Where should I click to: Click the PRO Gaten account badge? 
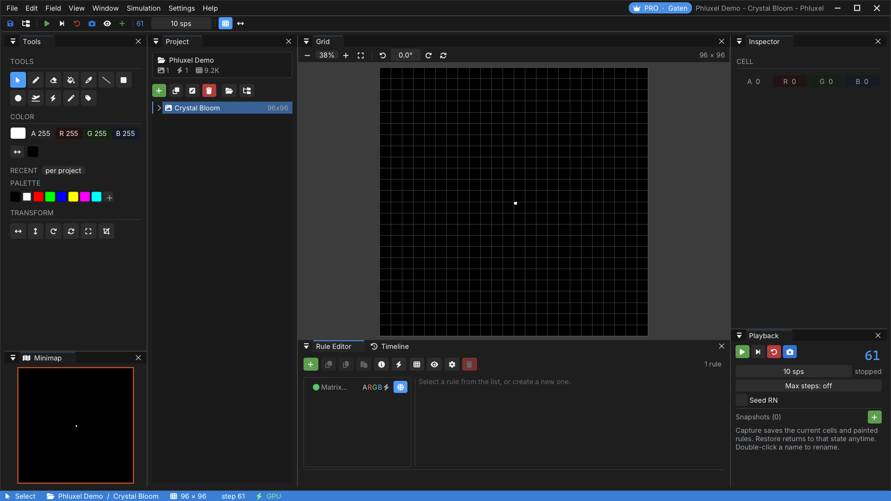click(x=660, y=8)
